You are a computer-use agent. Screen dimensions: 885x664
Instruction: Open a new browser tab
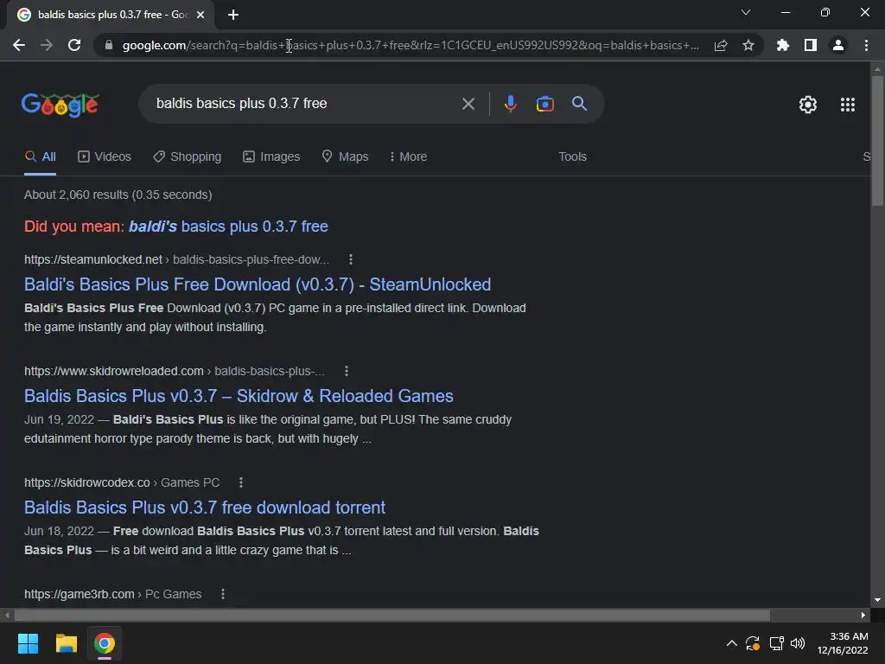coord(233,15)
